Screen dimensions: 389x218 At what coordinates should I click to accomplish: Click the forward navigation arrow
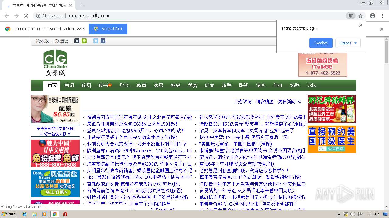pyautogui.click(x=16, y=16)
